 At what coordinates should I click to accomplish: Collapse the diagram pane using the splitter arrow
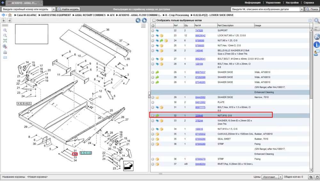click(149, 95)
